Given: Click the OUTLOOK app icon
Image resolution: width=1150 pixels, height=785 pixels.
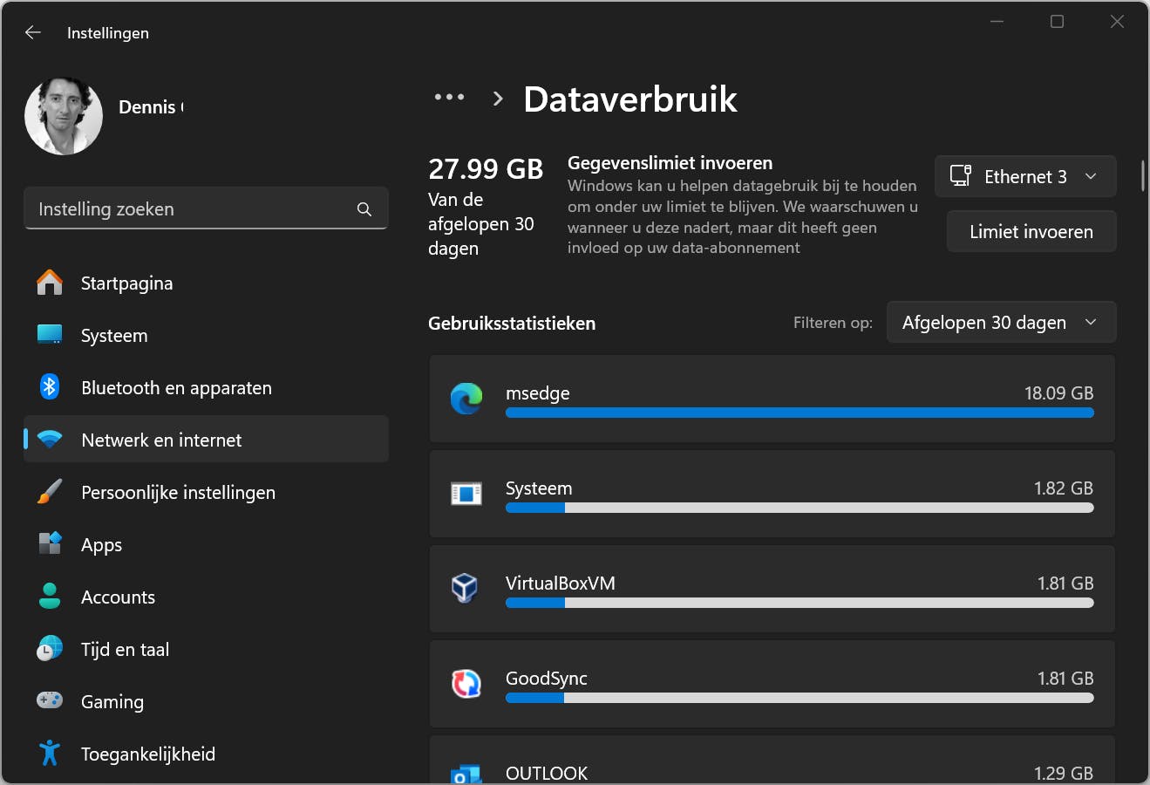Looking at the screenshot, I should coord(466,773).
